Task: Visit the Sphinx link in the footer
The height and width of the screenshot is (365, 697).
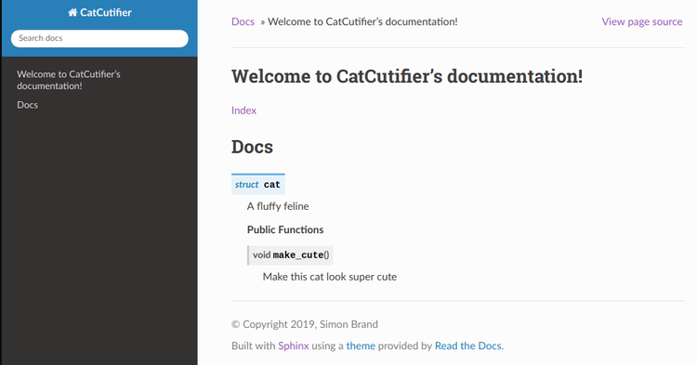Action: [x=294, y=345]
